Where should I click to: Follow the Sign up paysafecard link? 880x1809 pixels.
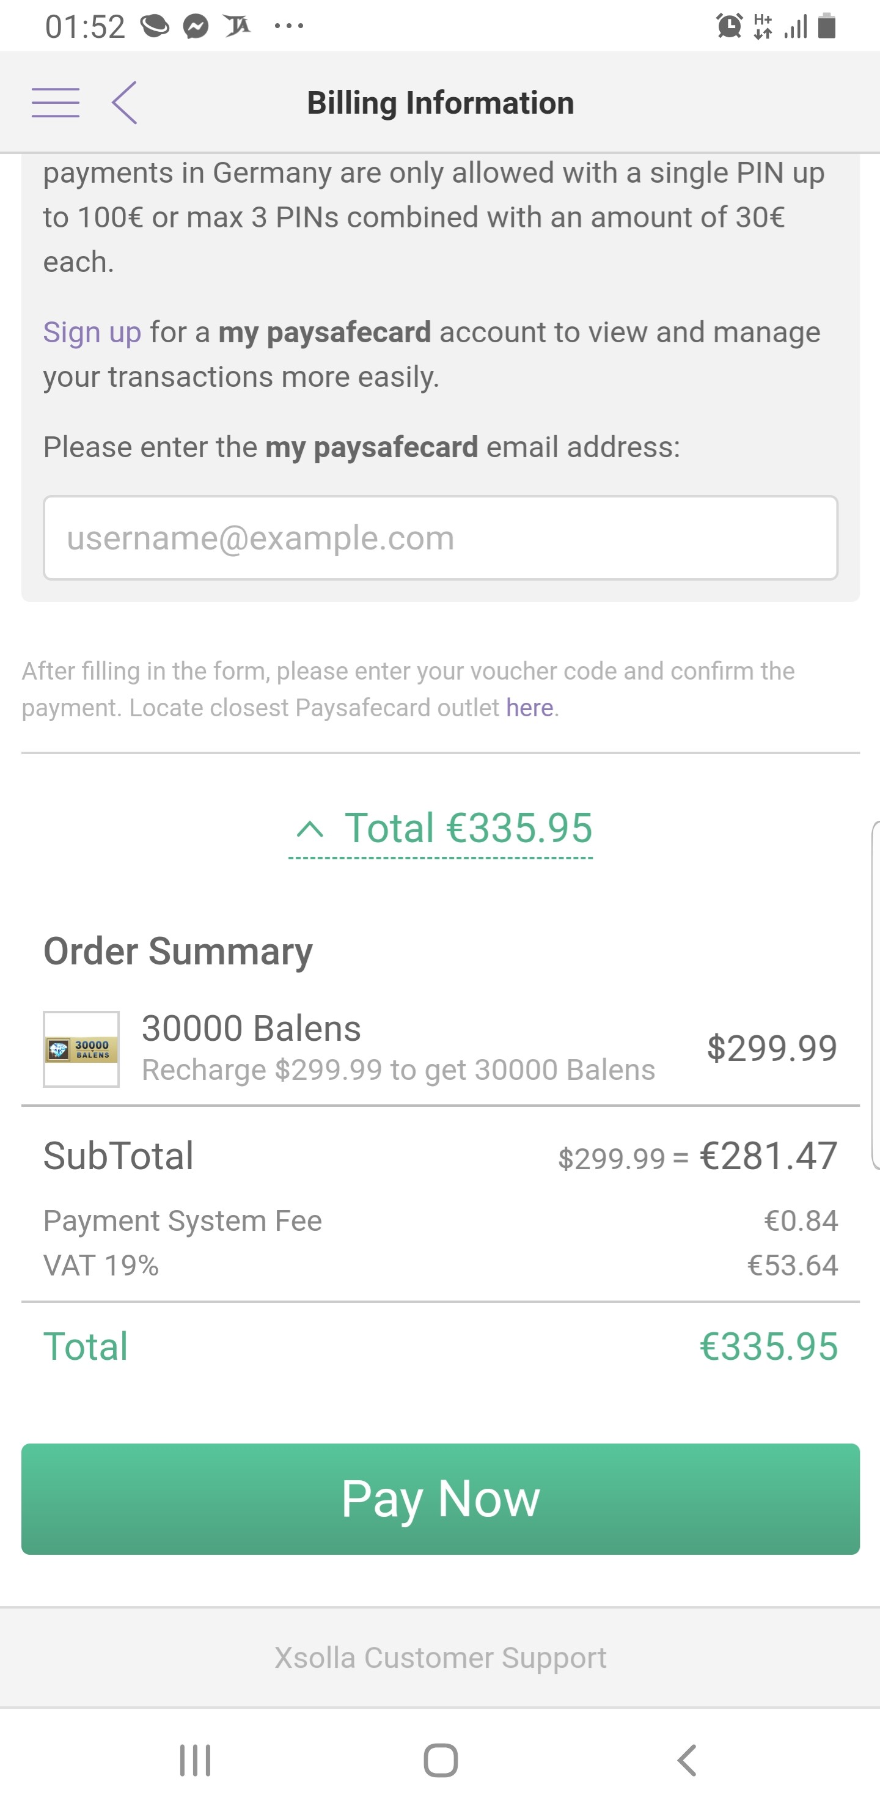(x=92, y=332)
